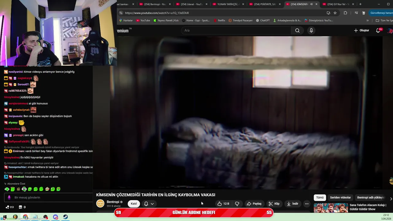Like the video with 12 B likes

(223, 204)
